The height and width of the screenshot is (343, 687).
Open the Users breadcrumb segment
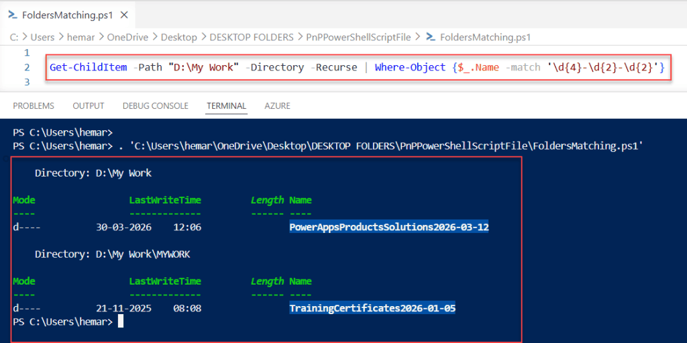[x=42, y=38]
